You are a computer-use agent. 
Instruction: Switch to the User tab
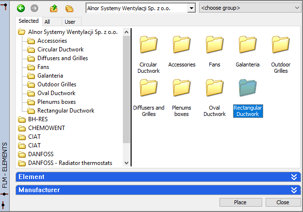[x=69, y=22]
